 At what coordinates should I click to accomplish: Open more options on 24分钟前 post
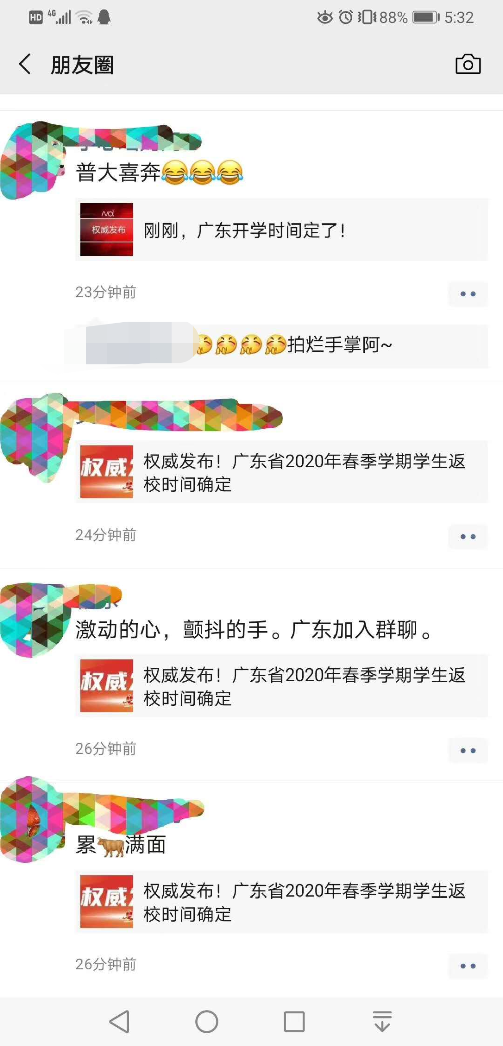tap(468, 537)
